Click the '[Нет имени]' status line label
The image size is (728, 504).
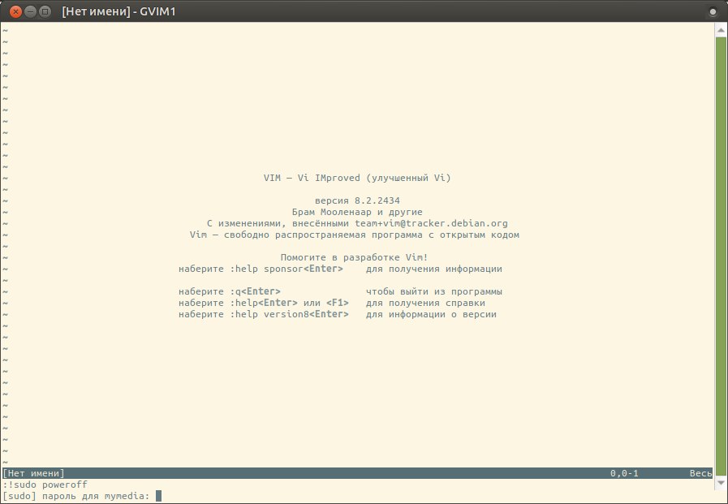pyautogui.click(x=33, y=473)
